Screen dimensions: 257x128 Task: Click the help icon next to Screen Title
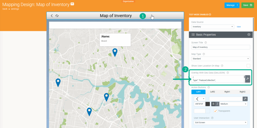(x=206, y=42)
